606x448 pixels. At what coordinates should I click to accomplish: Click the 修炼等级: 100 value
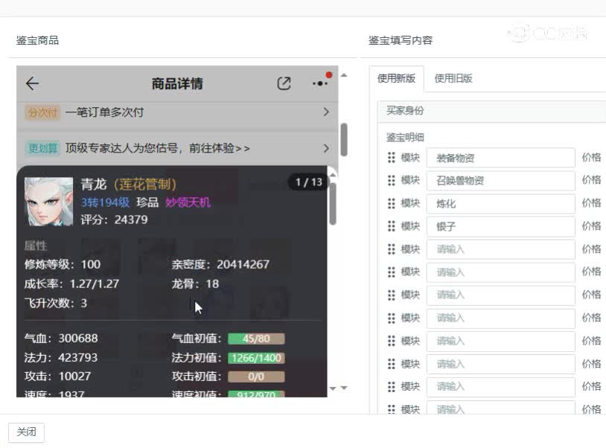coord(63,264)
